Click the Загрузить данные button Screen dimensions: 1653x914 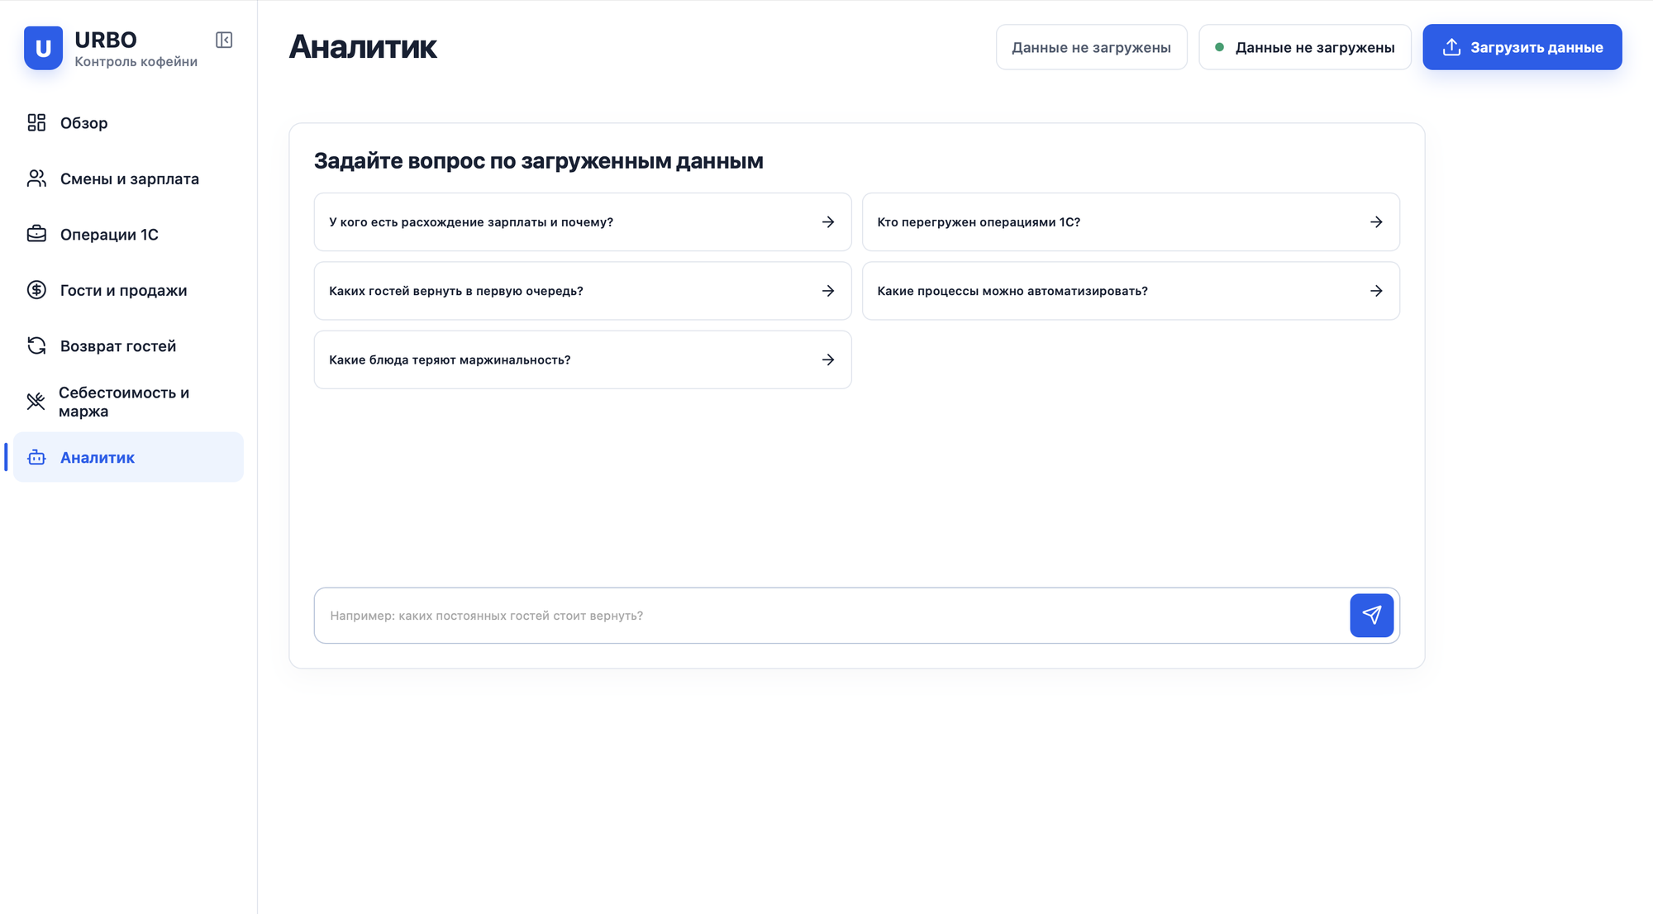pyautogui.click(x=1522, y=47)
